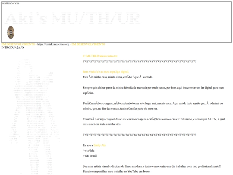Click the 'Esta é minha casa' line
Screen dimensions: 233x175
point(118,77)
